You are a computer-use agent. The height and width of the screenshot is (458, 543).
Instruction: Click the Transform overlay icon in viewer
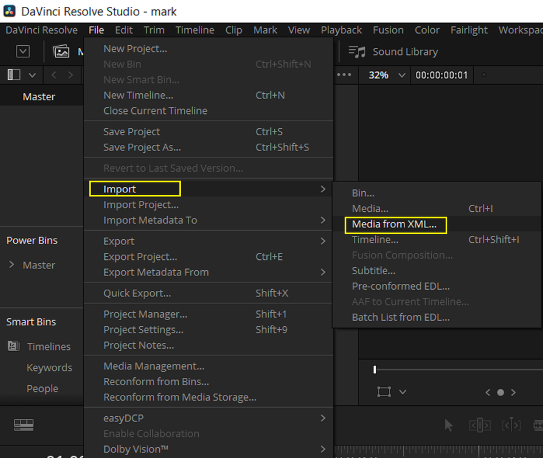point(384,392)
